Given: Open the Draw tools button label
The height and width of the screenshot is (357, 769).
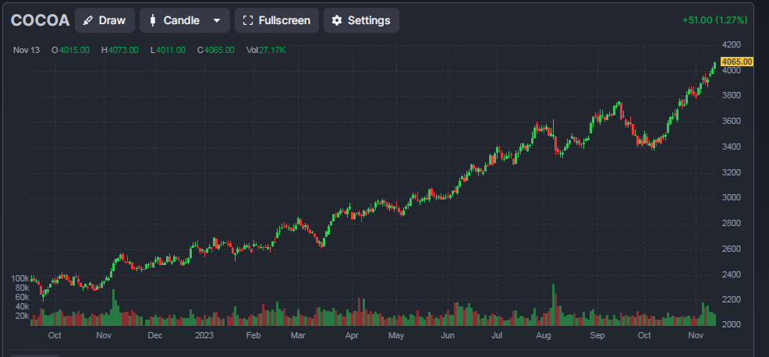Looking at the screenshot, I should point(112,20).
